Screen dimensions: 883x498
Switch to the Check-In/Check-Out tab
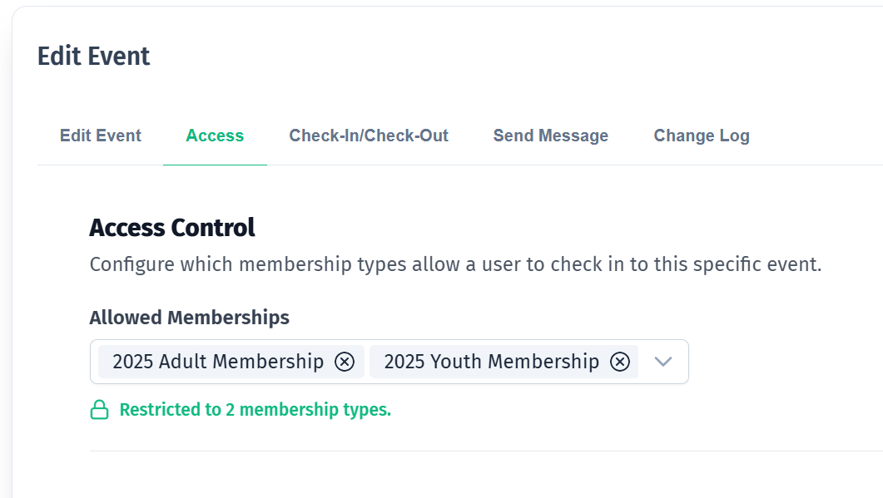click(369, 136)
